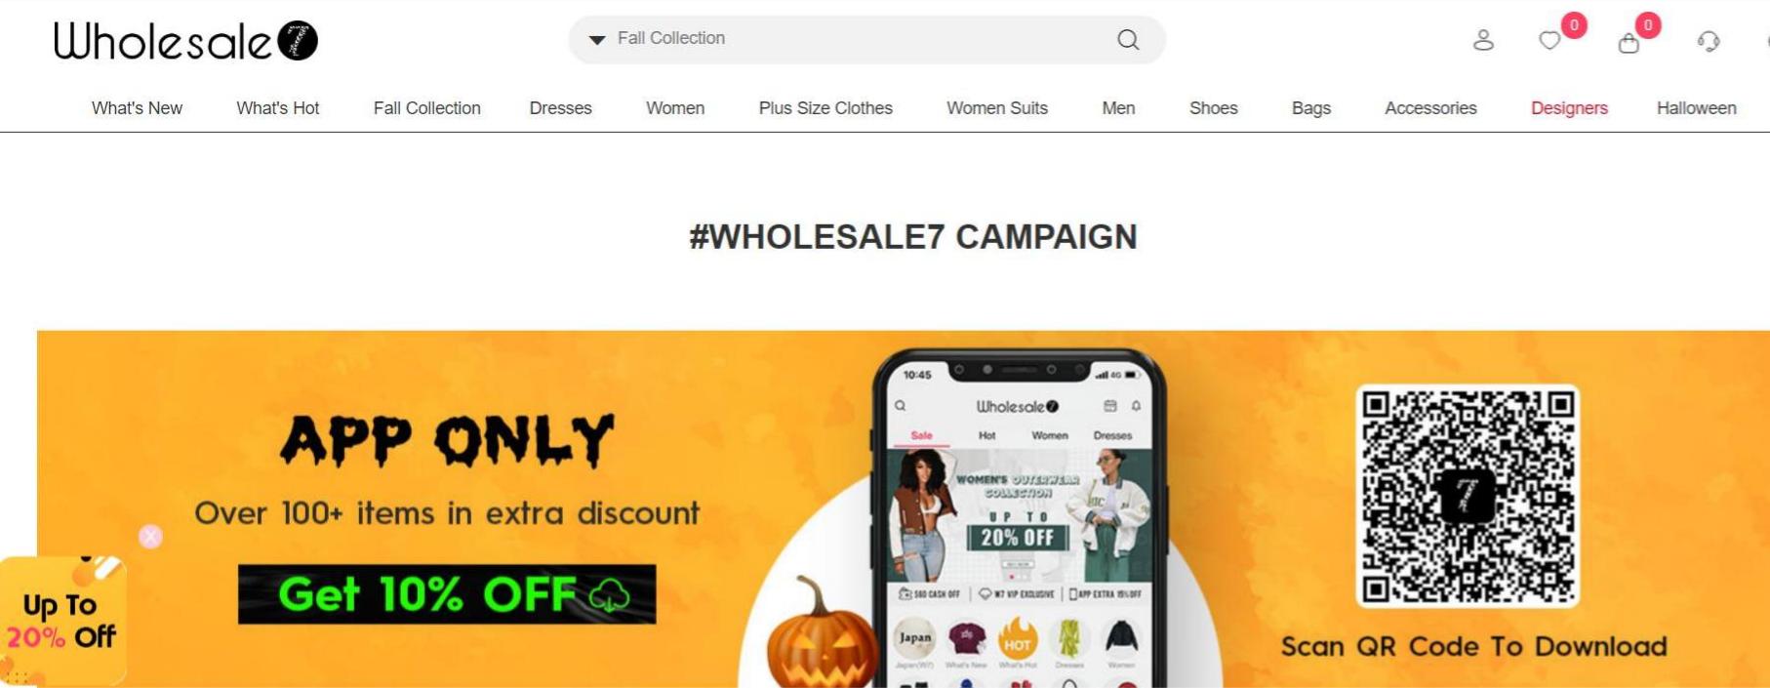Close the Up To 20% Off popup
Image resolution: width=1770 pixels, height=688 pixels.
[150, 537]
